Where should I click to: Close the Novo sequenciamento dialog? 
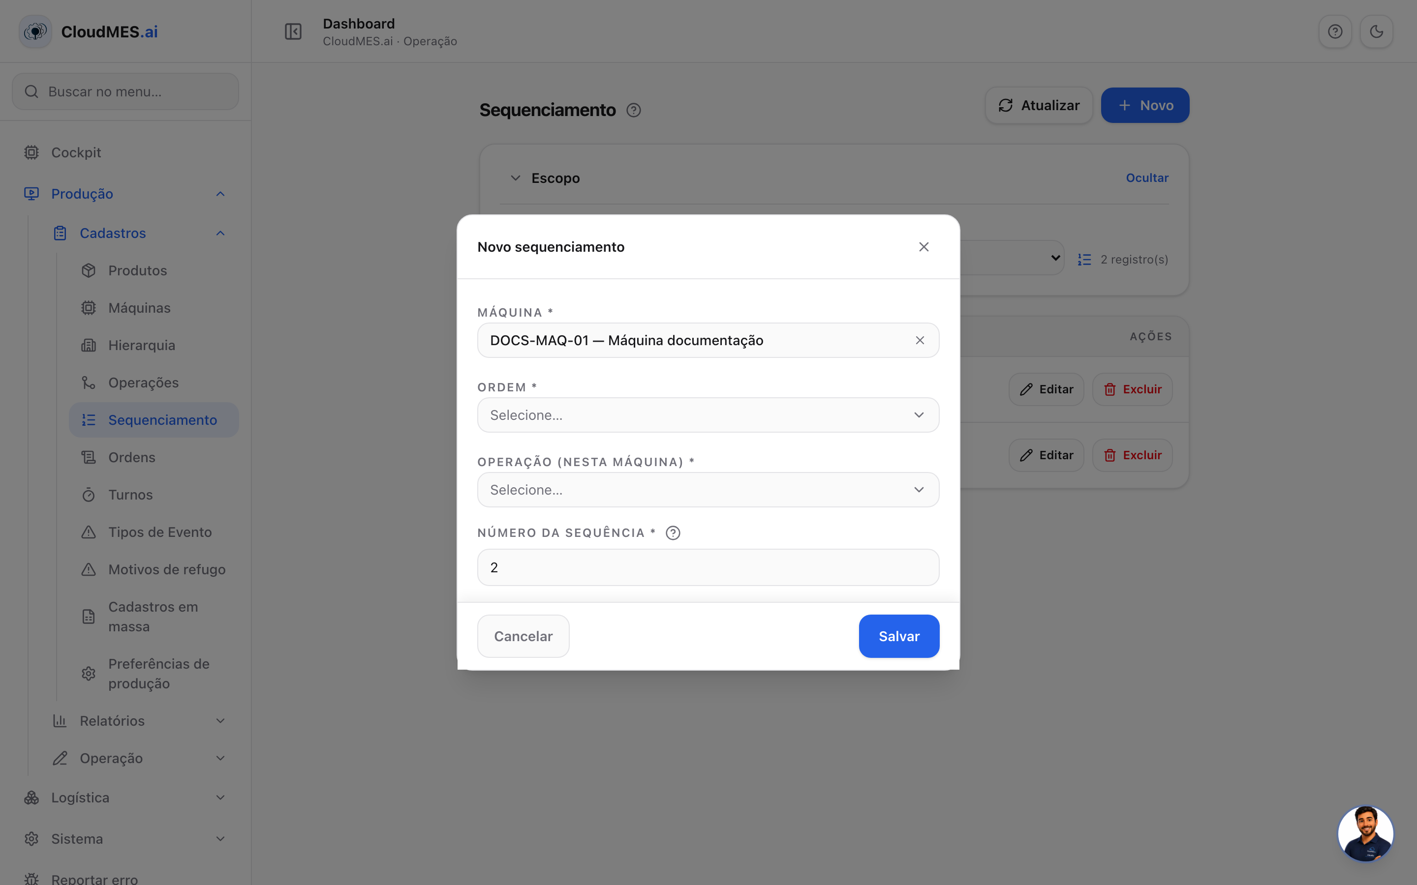tap(924, 247)
